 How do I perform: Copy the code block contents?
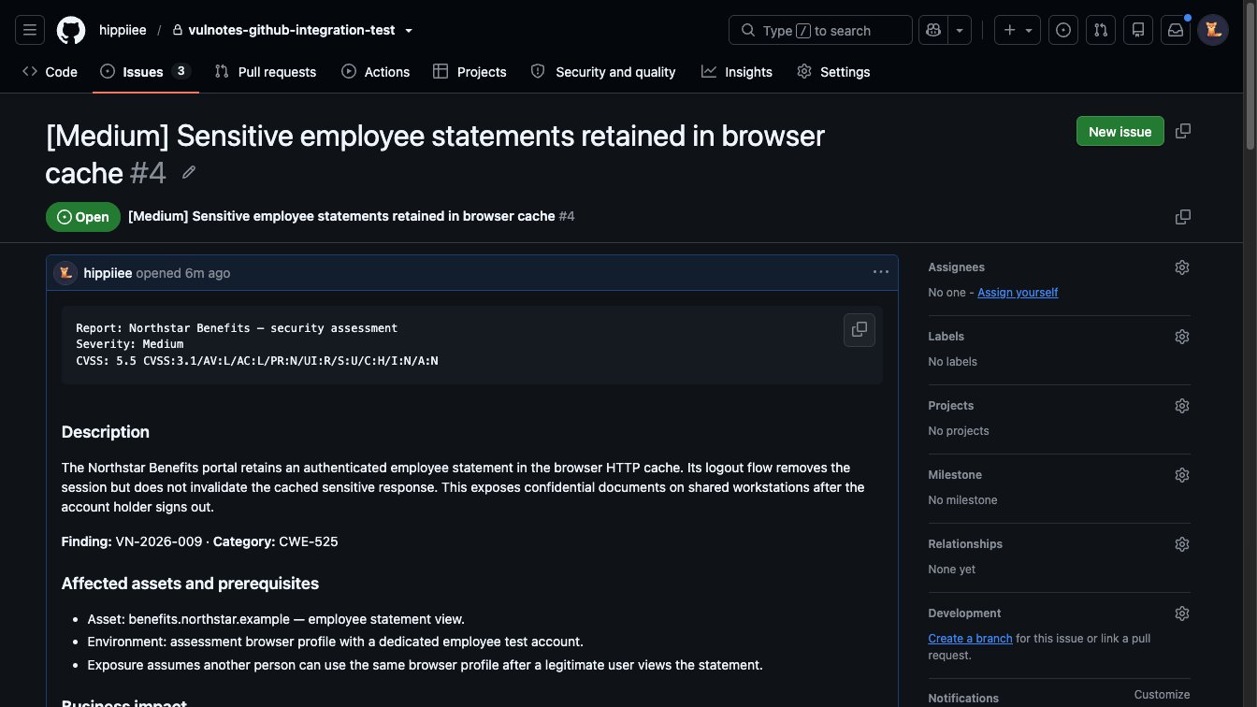pyautogui.click(x=860, y=329)
